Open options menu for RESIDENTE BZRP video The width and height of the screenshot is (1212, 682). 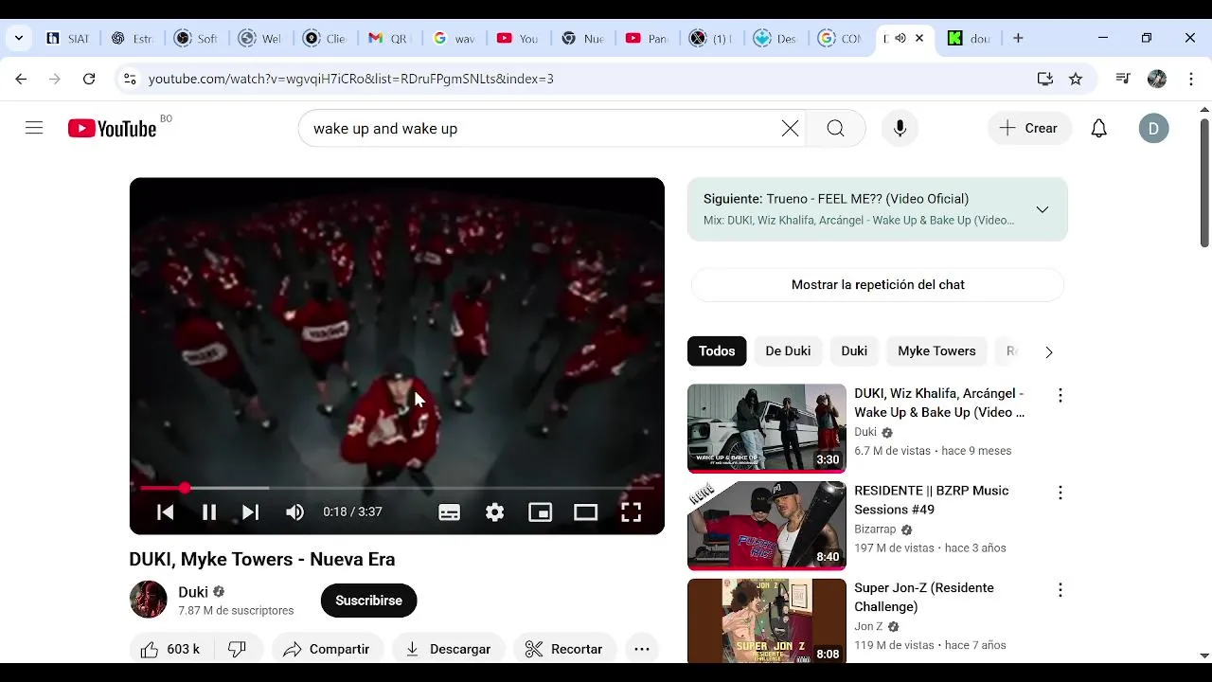pyautogui.click(x=1060, y=493)
